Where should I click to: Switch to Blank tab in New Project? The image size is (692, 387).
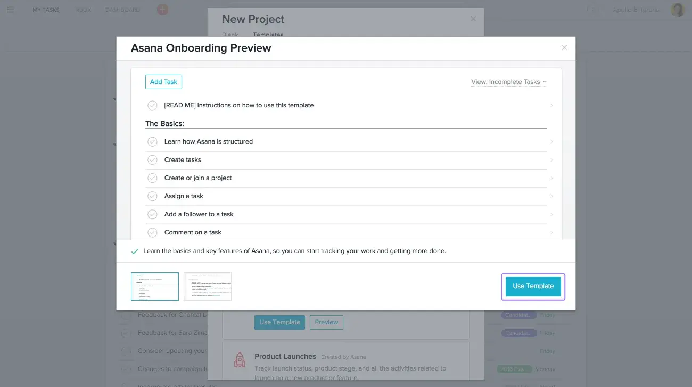(x=230, y=34)
